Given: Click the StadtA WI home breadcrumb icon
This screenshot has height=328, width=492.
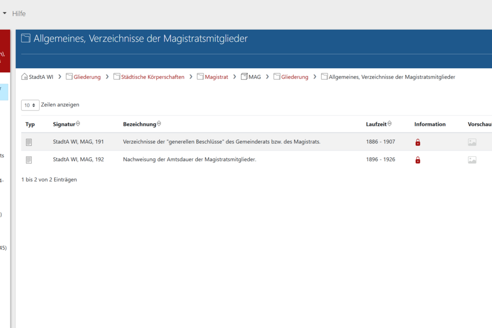Looking at the screenshot, I should click(x=24, y=77).
